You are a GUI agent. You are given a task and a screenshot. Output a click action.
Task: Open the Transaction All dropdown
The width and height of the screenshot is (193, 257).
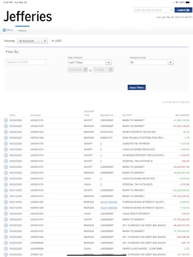tap(151, 62)
